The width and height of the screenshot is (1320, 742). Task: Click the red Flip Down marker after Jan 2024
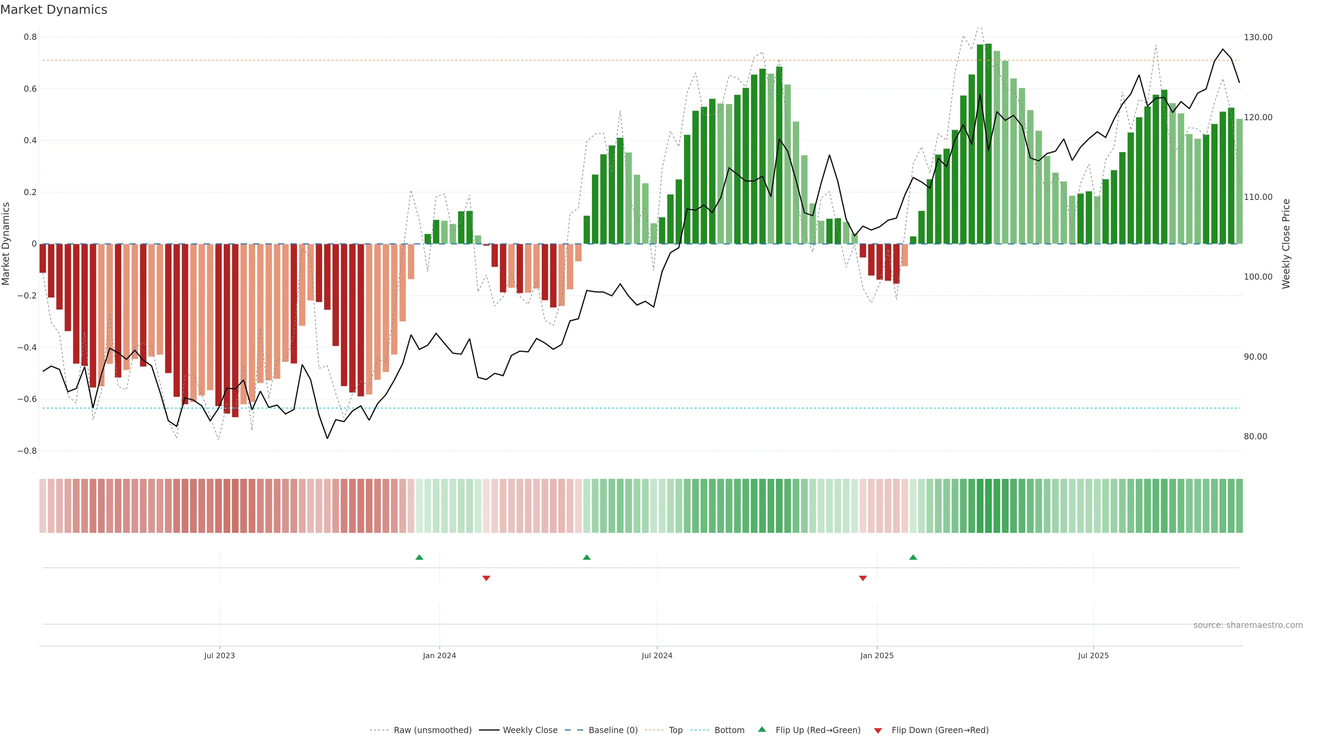(486, 578)
